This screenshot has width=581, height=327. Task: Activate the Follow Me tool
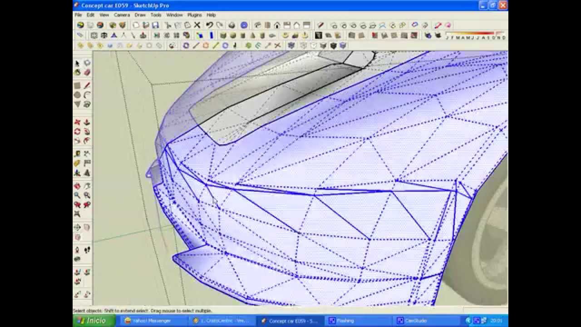[x=87, y=131]
